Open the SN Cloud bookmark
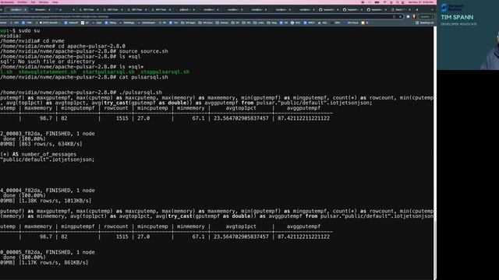 tap(351, 23)
